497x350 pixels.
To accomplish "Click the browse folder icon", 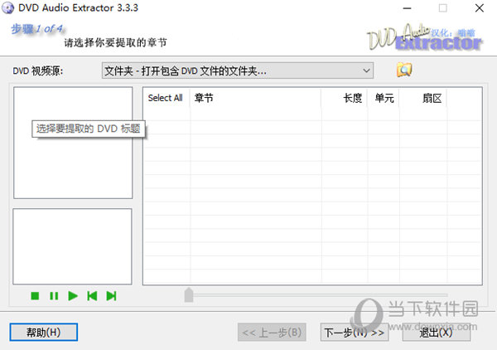I will click(404, 70).
